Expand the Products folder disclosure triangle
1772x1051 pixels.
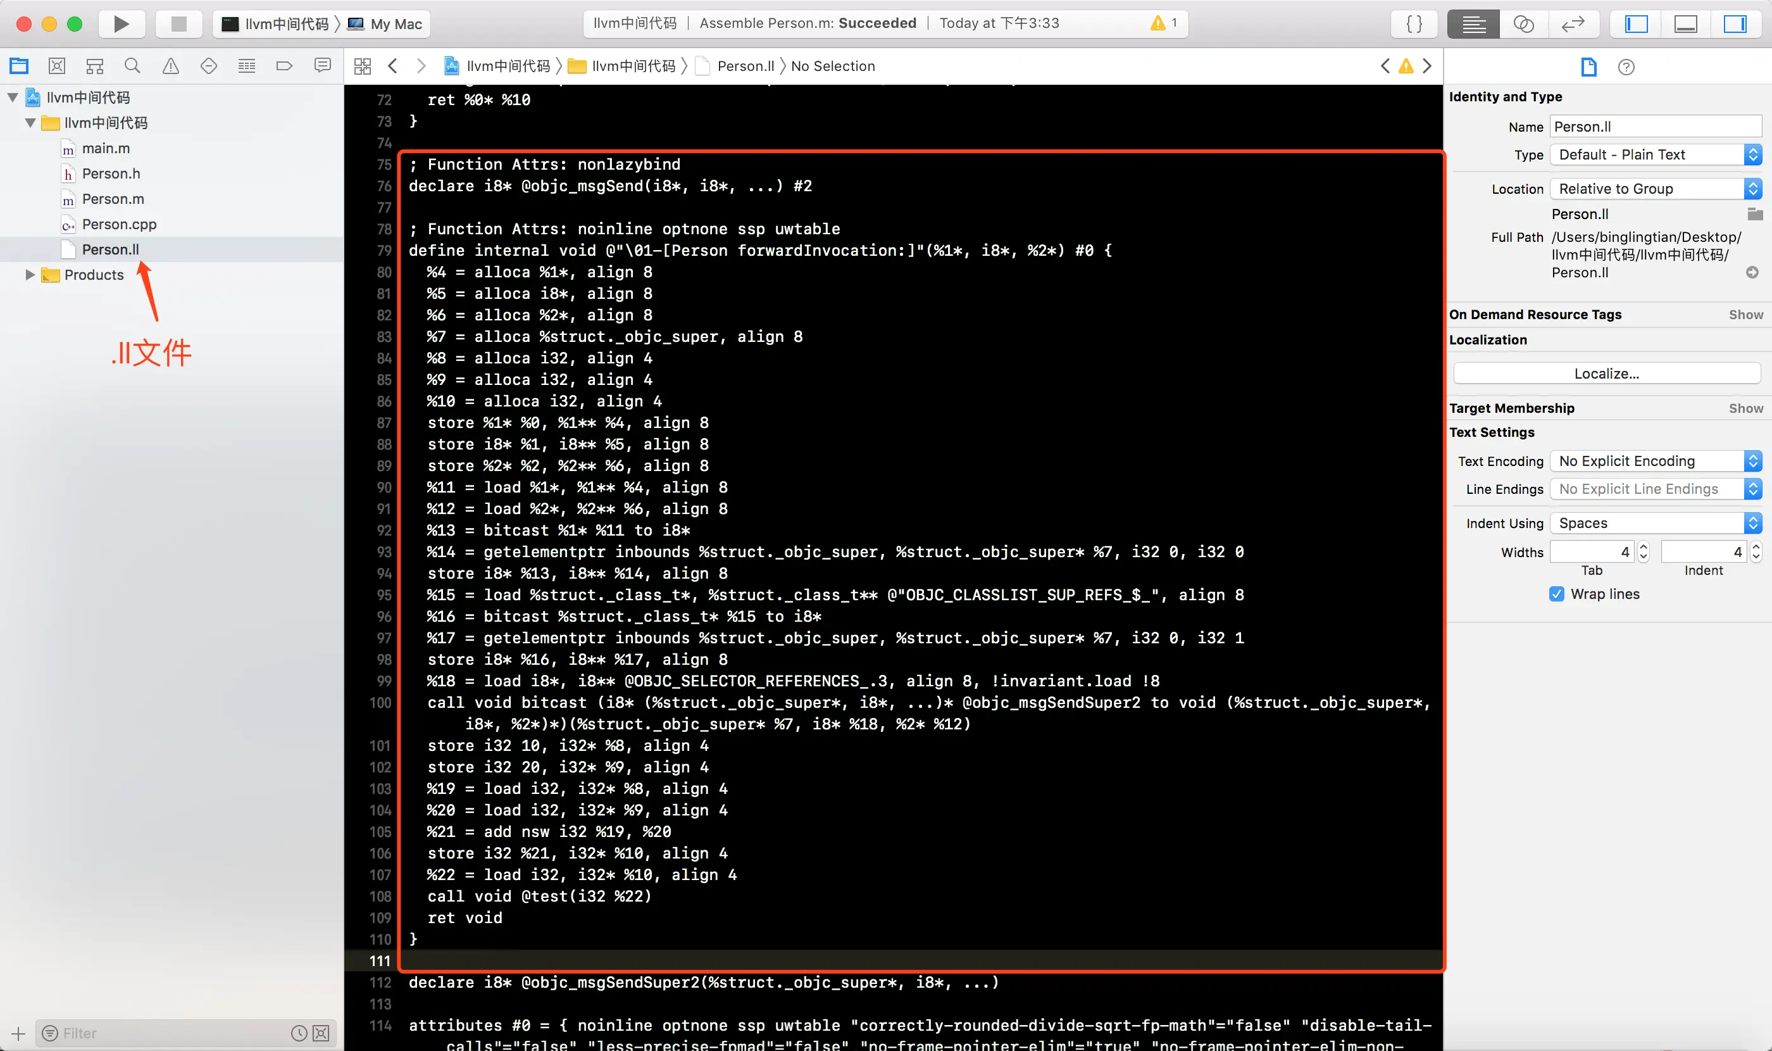30,275
